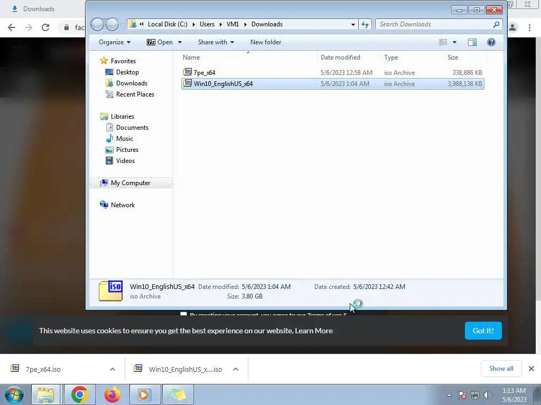The image size is (541, 405).
Task: Toggle the preview pane icon
Action: coord(472,42)
